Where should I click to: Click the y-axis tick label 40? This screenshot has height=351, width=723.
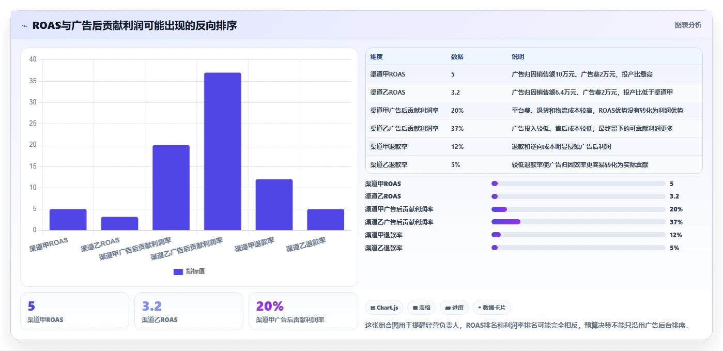[x=33, y=59]
